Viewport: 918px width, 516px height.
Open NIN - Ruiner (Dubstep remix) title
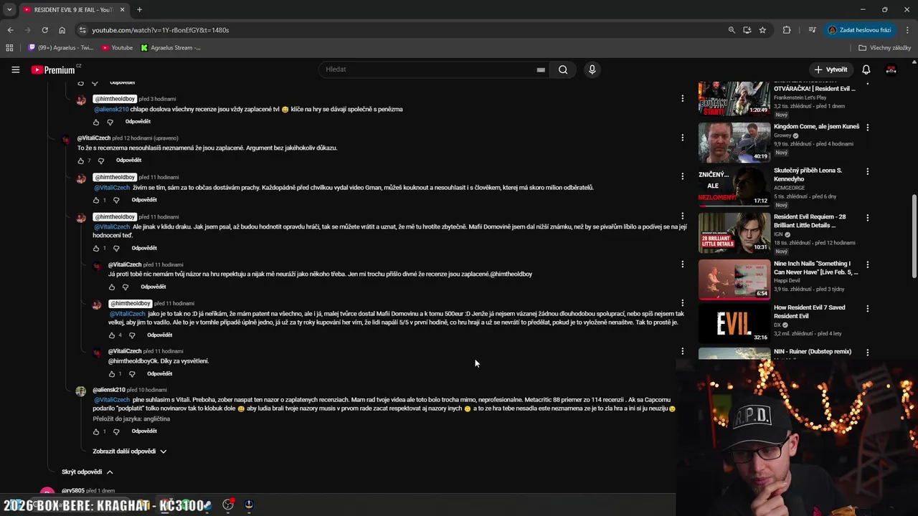pyautogui.click(x=813, y=352)
